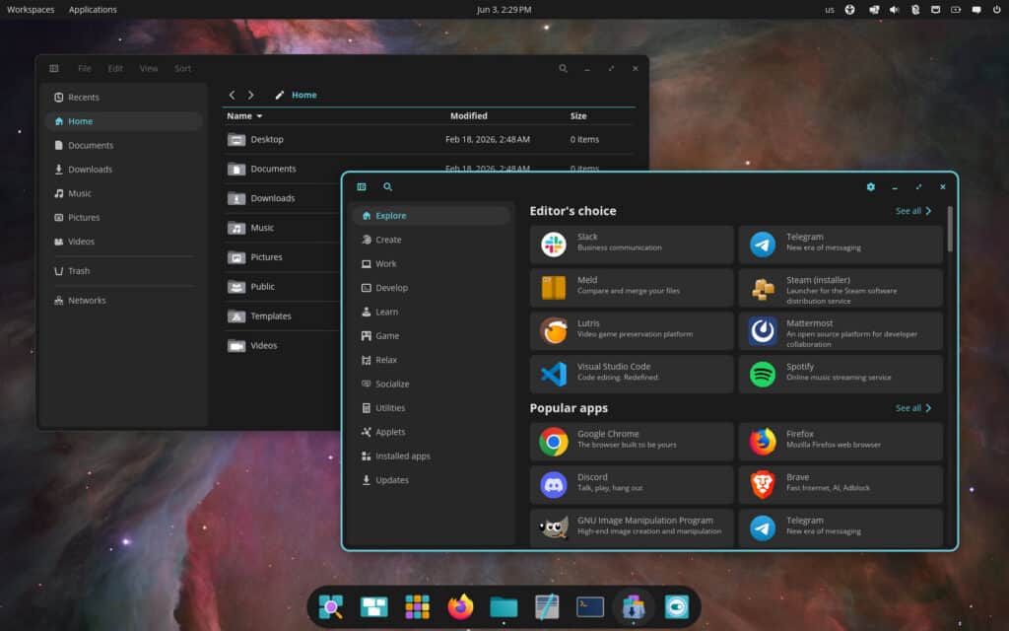This screenshot has height=631, width=1009.
Task: Select Socialize category in app store
Action: tap(432, 384)
